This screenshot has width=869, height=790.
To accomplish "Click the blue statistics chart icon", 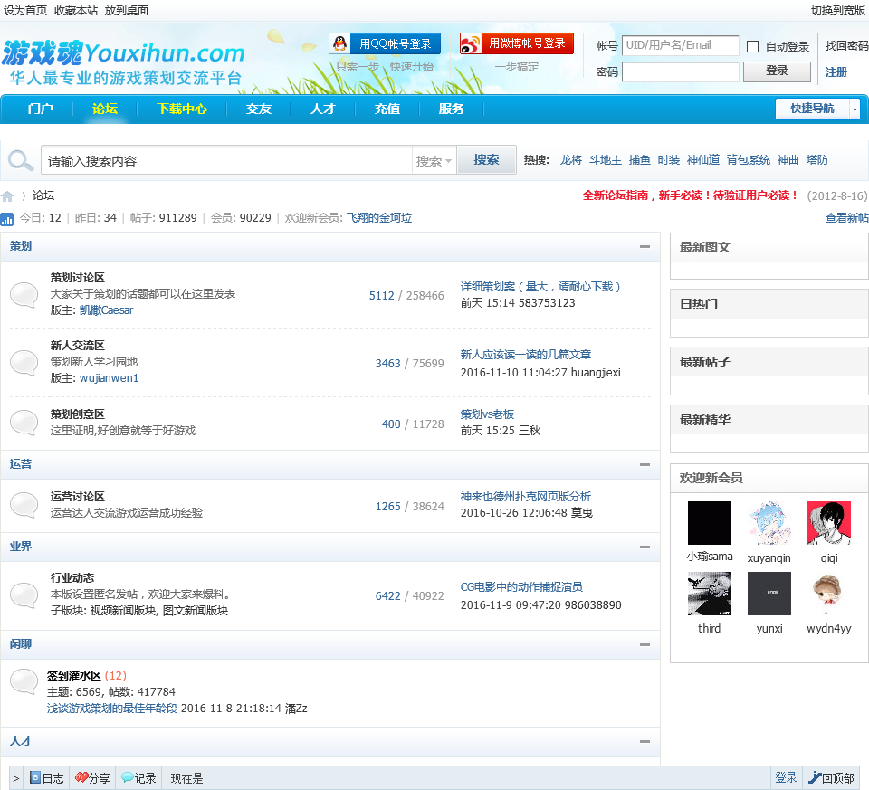I will click(x=6, y=219).
